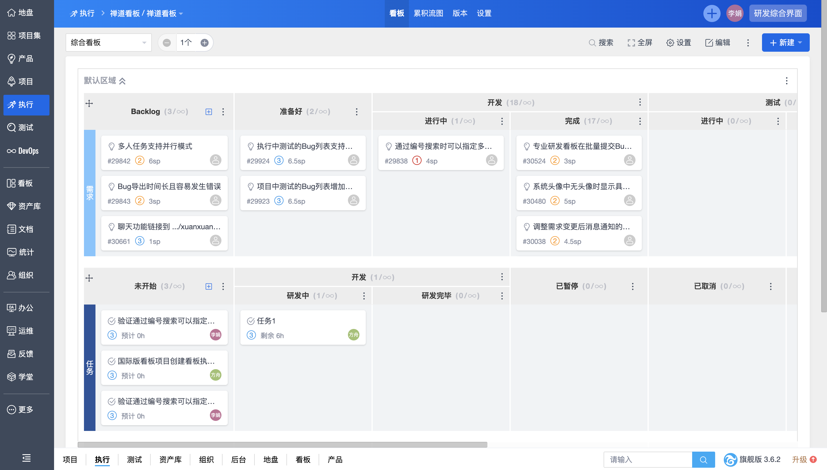Collapse the sidebar menu
Image resolution: width=827 pixels, height=470 pixels.
click(26, 458)
